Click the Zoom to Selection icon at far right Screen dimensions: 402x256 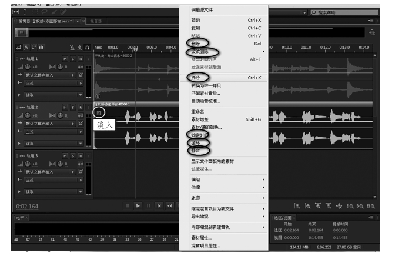pyautogui.click(x=371, y=206)
